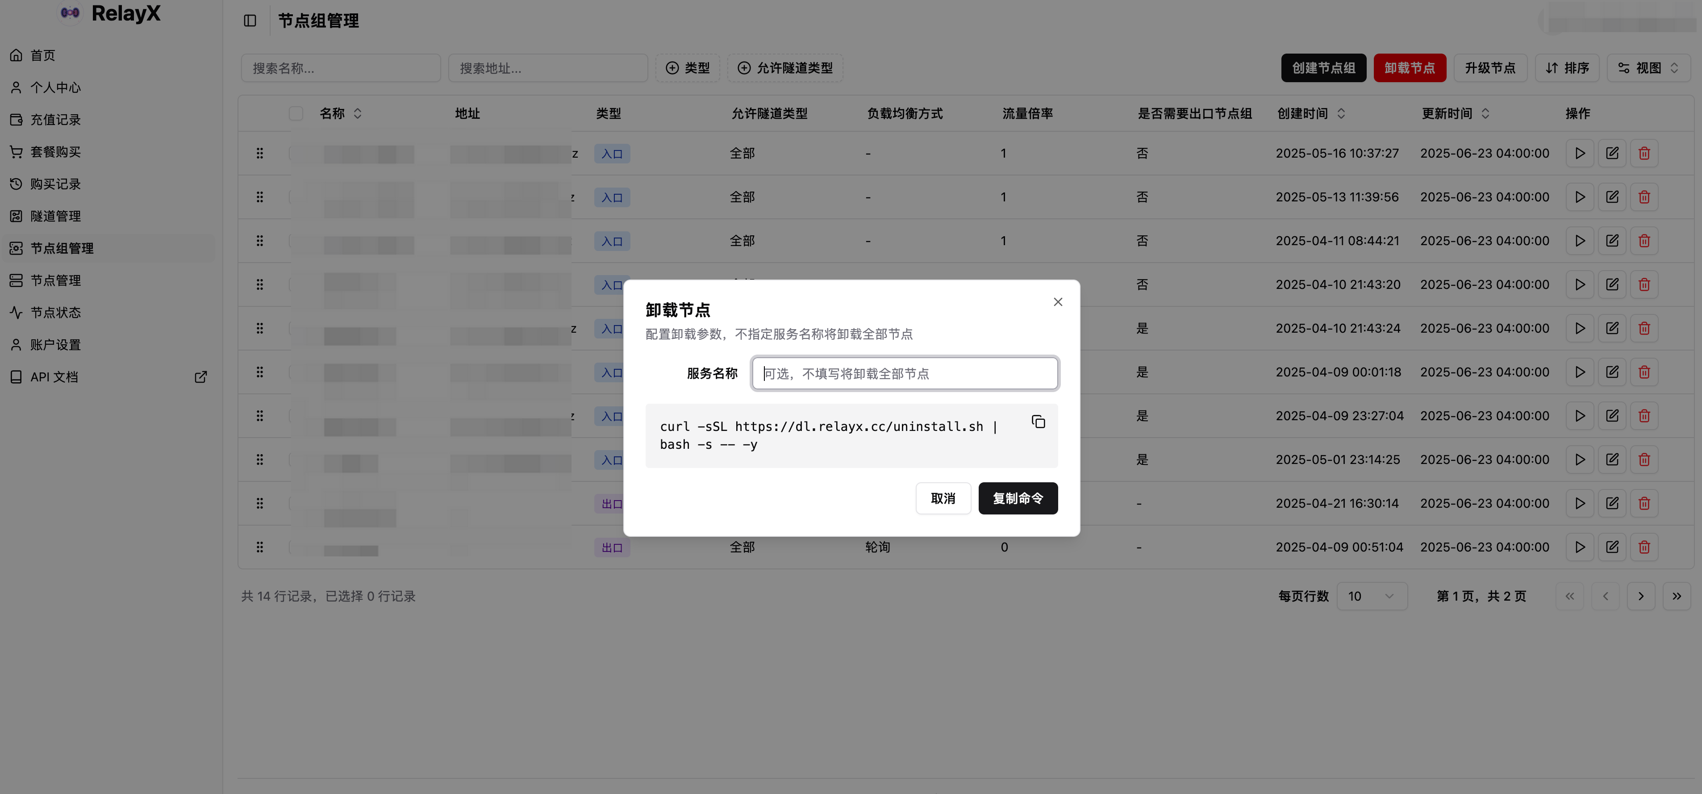This screenshot has width=1702, height=794.
Task: Click the run icon on the last table row
Action: [x=1579, y=547]
